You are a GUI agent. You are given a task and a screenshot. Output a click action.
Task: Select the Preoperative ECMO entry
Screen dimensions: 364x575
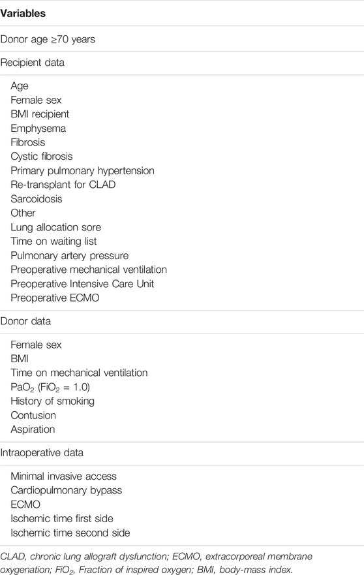(x=55, y=298)
